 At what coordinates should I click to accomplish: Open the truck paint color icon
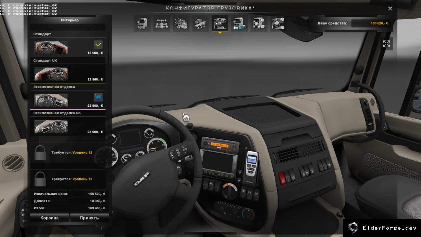click(x=240, y=23)
